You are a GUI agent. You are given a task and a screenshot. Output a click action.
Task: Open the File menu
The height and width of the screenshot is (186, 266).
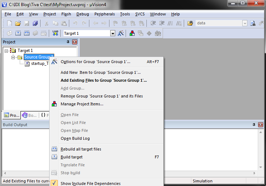coord(8,14)
